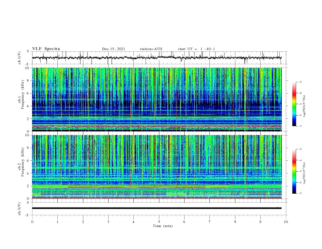This screenshot has width=322, height=249.
Task: Click time-axis tick label "2"
Action: point(83,222)
